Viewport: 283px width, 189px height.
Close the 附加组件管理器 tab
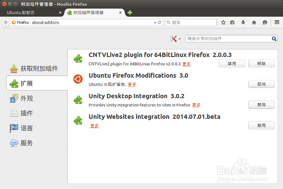click(x=120, y=13)
